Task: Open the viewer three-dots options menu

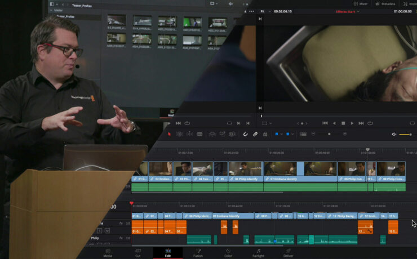Action: pos(251,11)
